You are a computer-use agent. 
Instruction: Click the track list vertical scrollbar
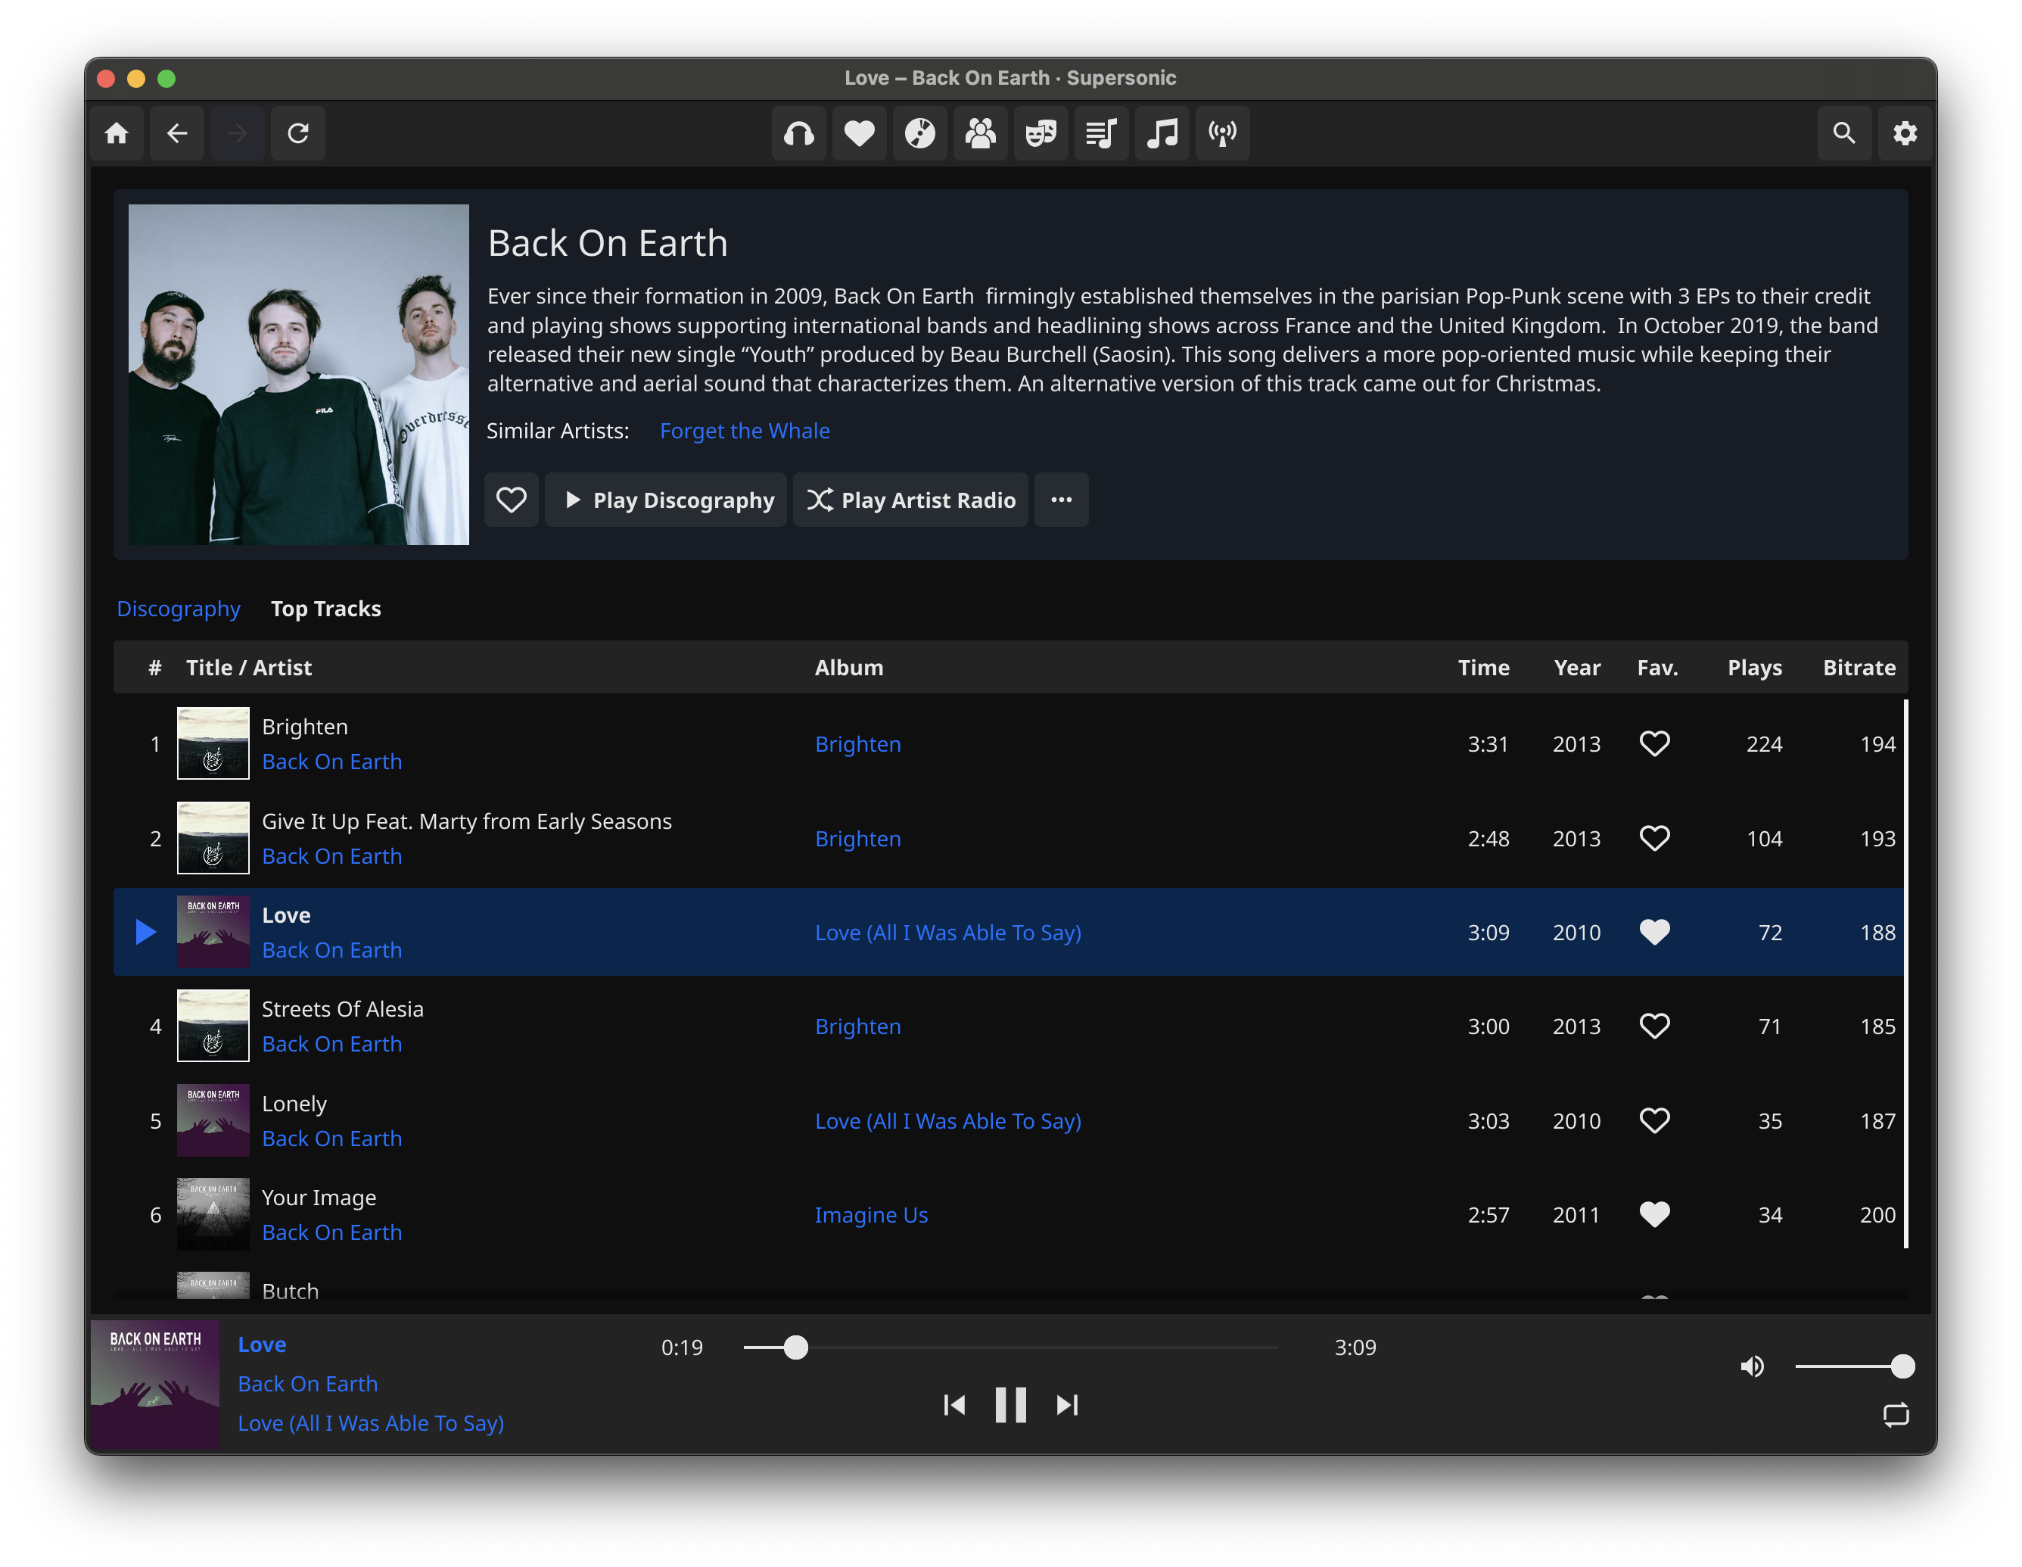pos(1905,974)
